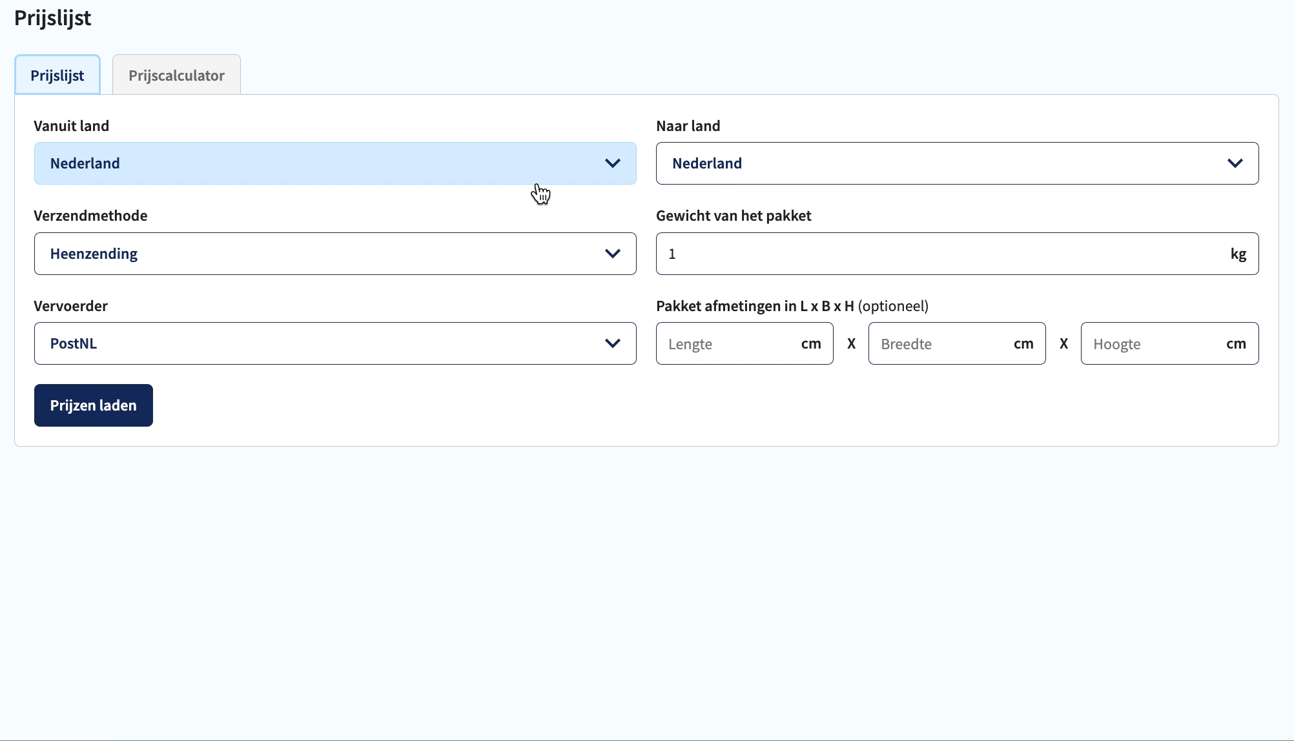Click the Pakket afmetingen label text
This screenshot has width=1294, height=741.
[x=792, y=306]
